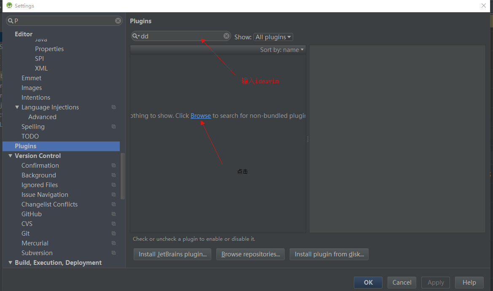Viewport: 493px width, 291px height.
Task: Collapse the Version Control section
Action: pyautogui.click(x=11, y=156)
